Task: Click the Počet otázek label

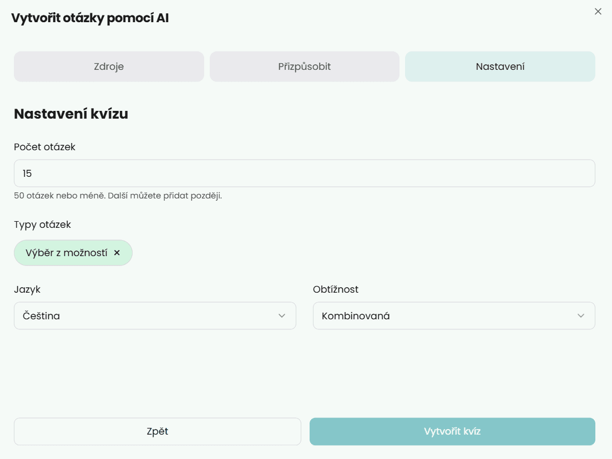Action: point(44,147)
